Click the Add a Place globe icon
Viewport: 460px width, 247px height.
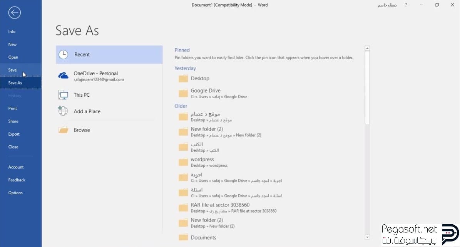pyautogui.click(x=63, y=111)
